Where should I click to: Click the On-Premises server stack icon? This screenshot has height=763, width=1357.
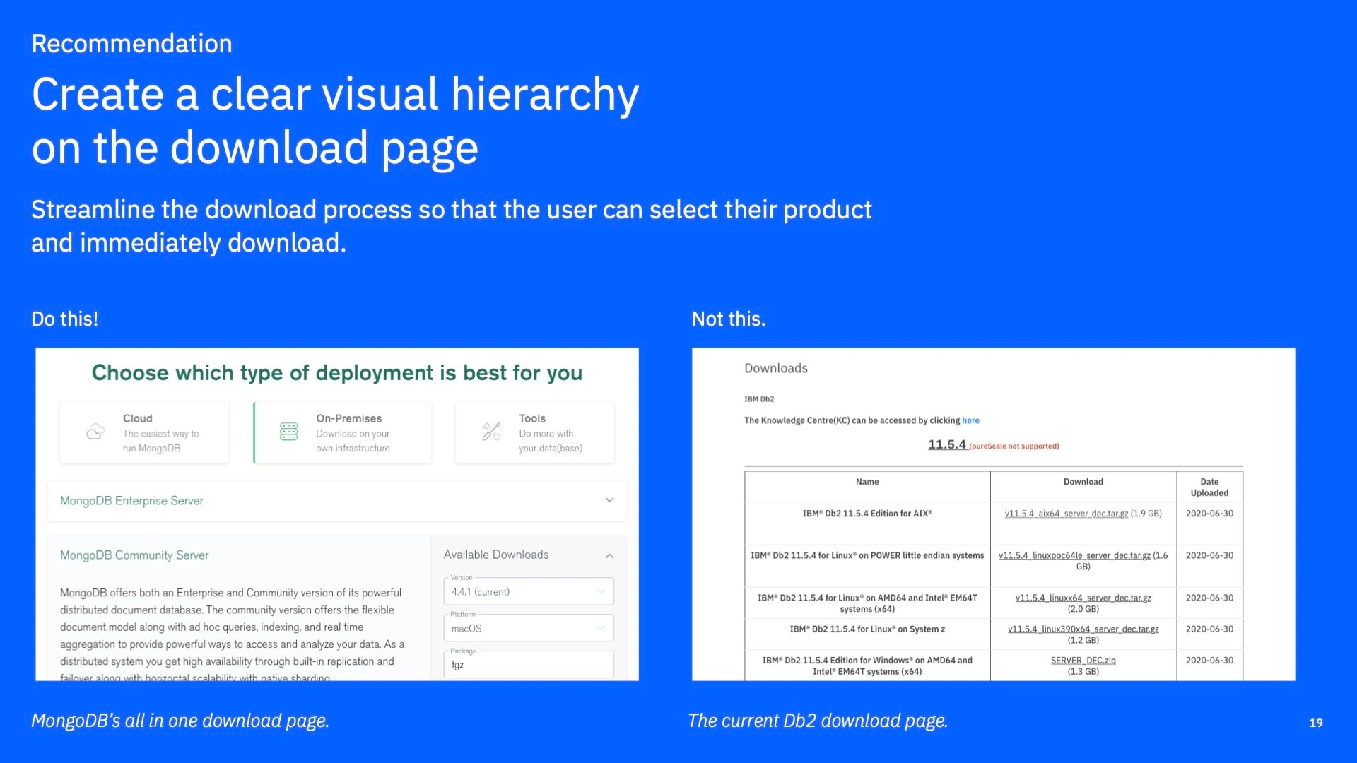(x=289, y=432)
